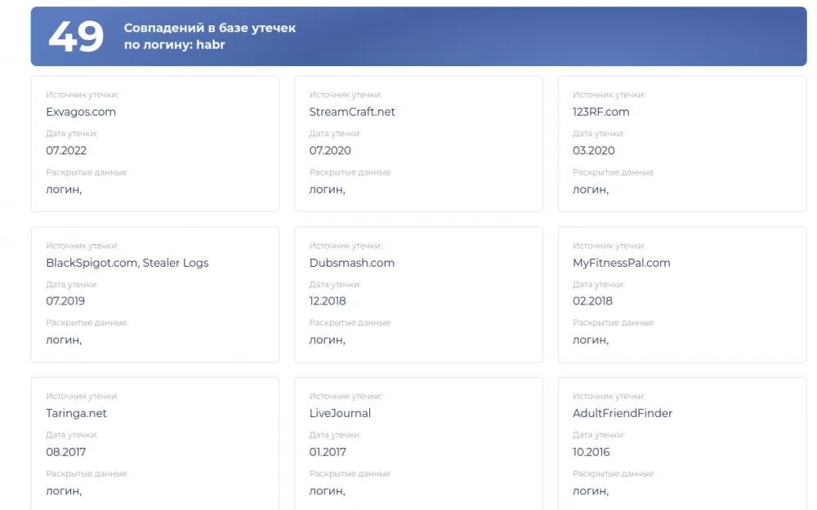Click 'Раскрытые данные' label in Taringa.net card
817x510 pixels.
point(86,473)
